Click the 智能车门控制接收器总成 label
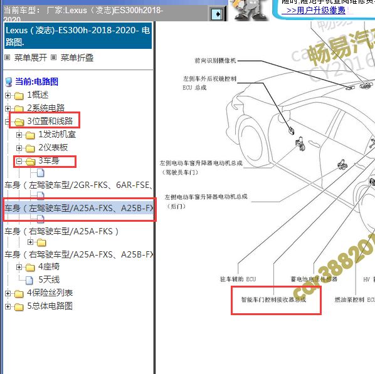 tap(273, 299)
